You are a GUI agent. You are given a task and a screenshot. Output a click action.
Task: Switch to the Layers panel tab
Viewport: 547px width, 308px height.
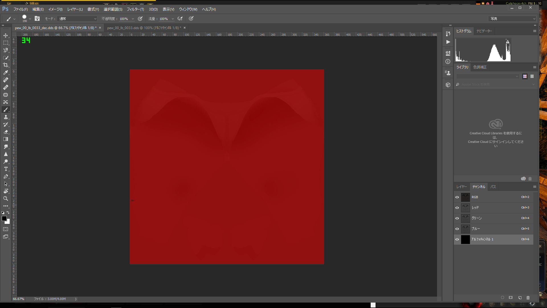pyautogui.click(x=462, y=187)
